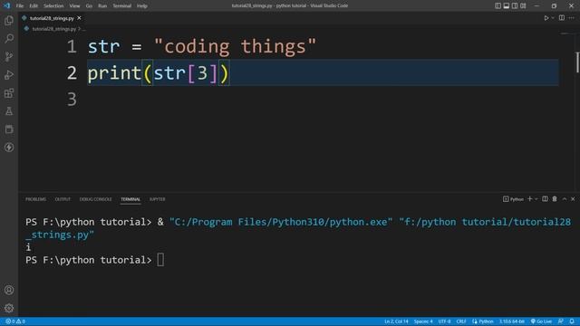Open the Accounts menu icon

(x=9, y=290)
